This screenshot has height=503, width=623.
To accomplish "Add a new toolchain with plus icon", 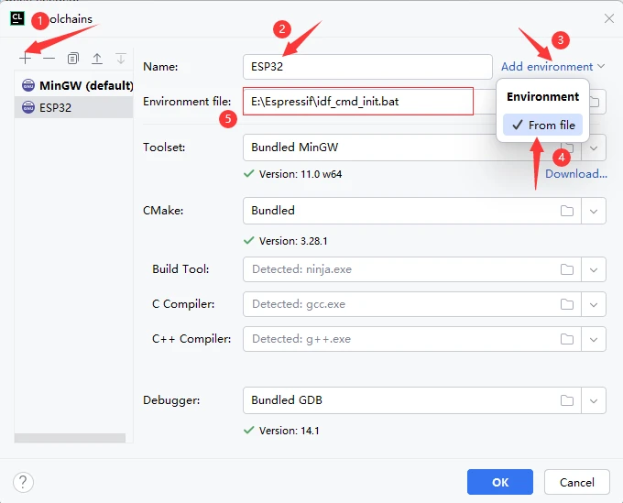I will (x=25, y=58).
